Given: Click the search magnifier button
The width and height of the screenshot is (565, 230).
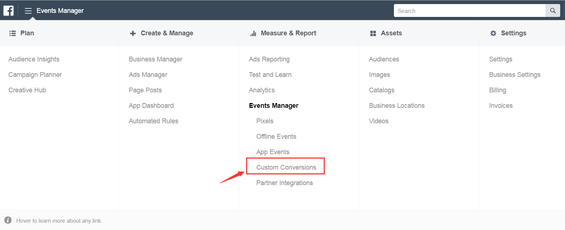Looking at the screenshot, I should click(x=553, y=11).
